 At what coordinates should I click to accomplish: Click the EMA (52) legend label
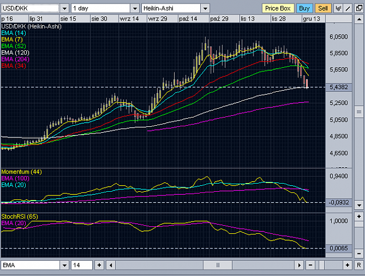[x=13, y=46]
